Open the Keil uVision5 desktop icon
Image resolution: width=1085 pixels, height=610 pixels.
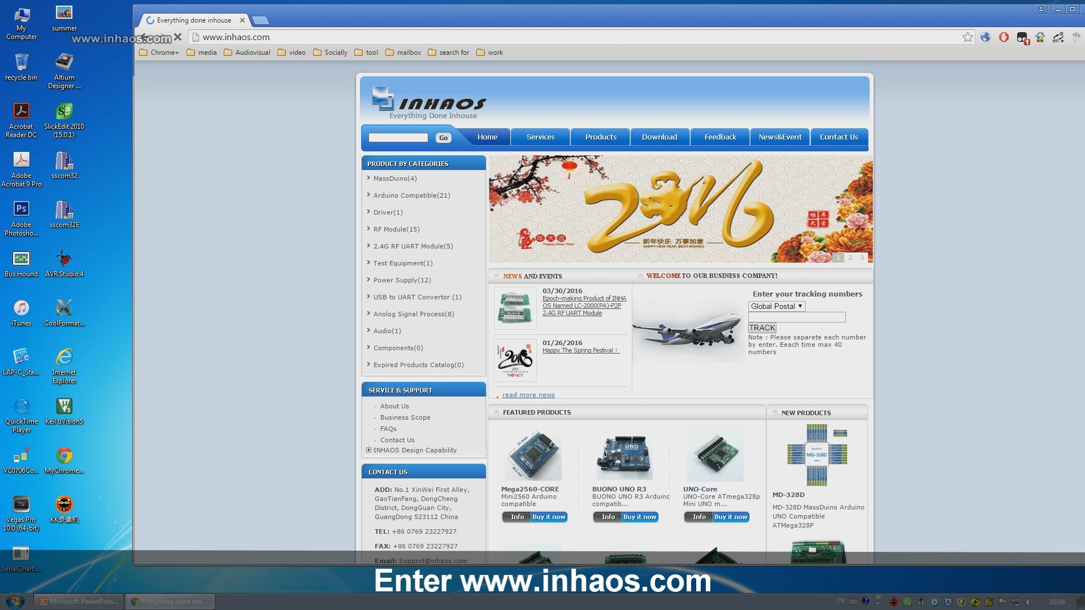(64, 406)
